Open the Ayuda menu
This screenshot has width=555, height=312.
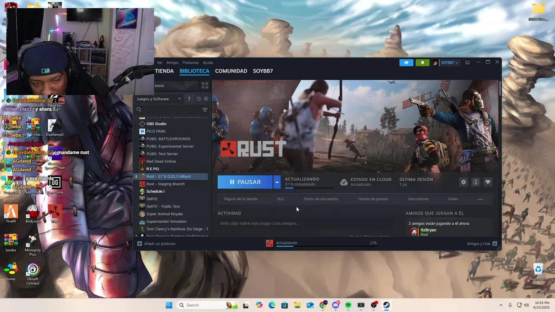208,62
